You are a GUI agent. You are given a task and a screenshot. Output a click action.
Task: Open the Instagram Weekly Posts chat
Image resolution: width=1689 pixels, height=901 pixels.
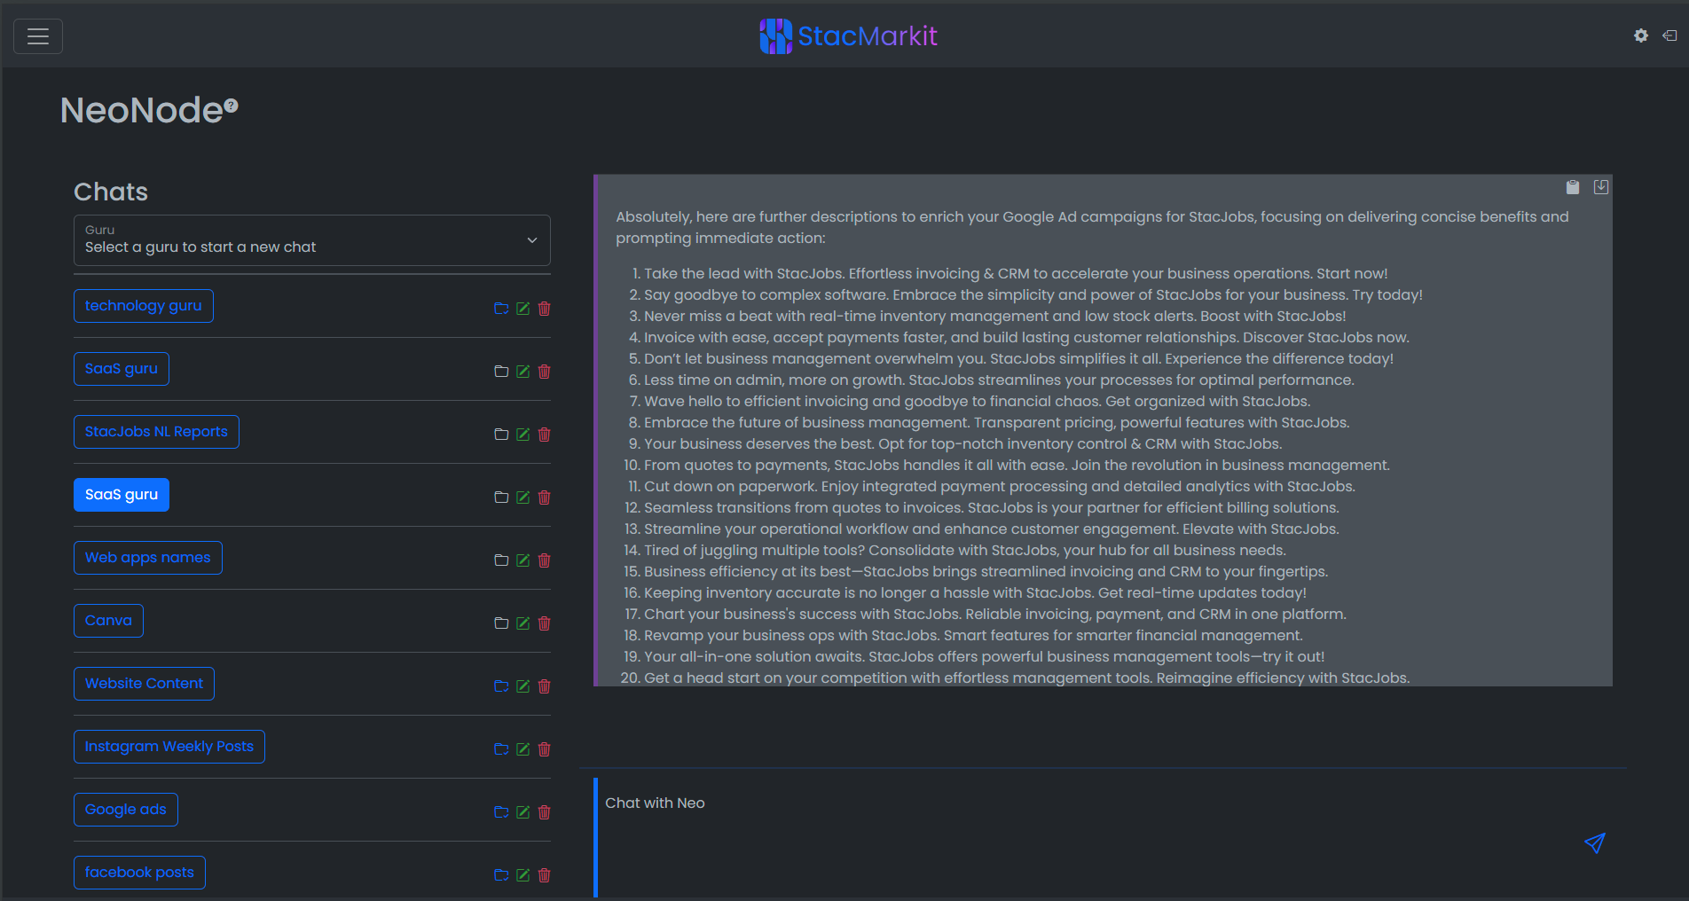(169, 747)
